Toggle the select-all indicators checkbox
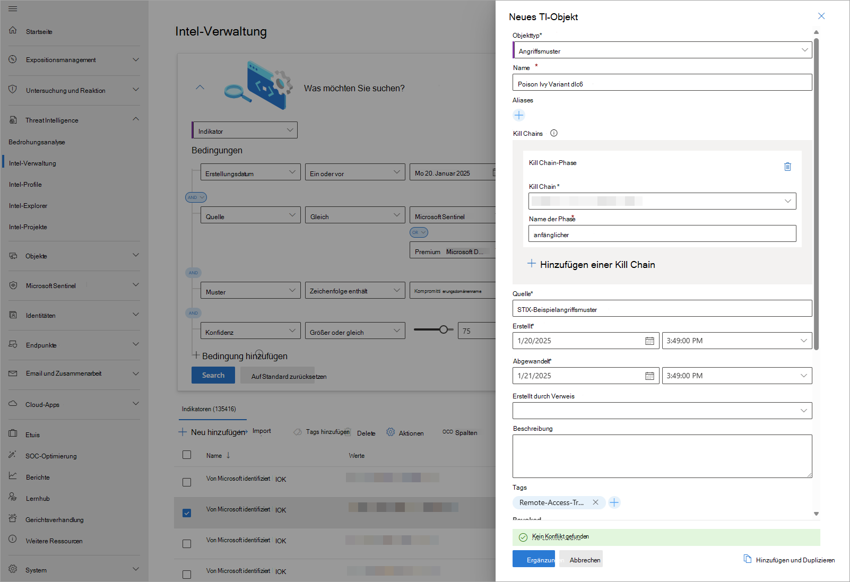This screenshot has height=582, width=850. [x=187, y=455]
